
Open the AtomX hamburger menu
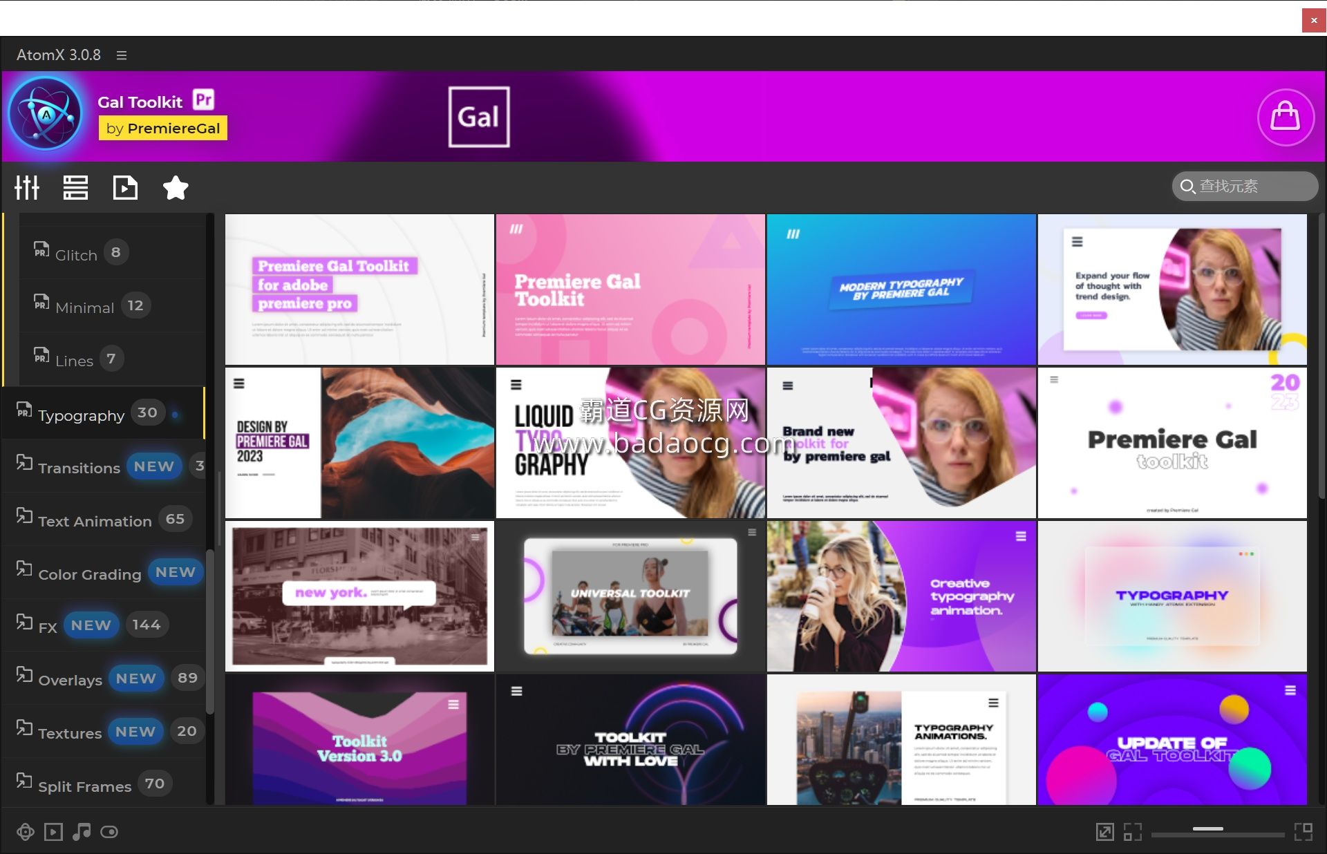pyautogui.click(x=122, y=55)
